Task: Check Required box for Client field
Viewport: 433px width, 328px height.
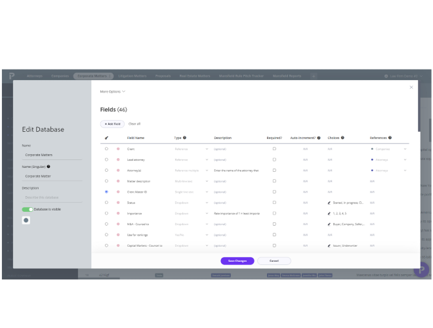Action: click(274, 148)
